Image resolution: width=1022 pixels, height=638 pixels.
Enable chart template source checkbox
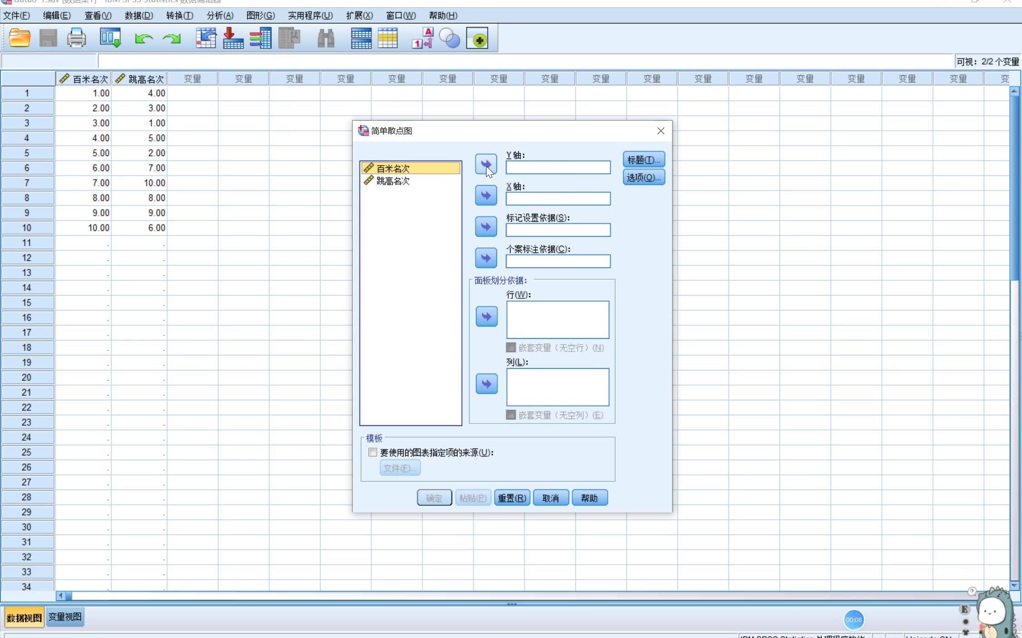(373, 452)
